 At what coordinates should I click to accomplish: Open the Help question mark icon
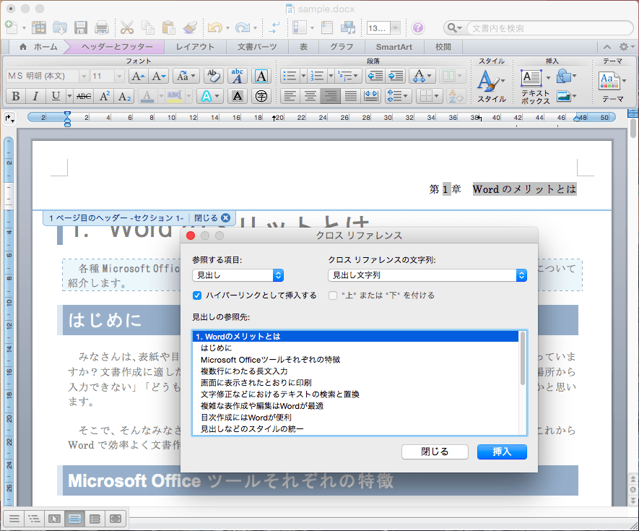coord(418,27)
